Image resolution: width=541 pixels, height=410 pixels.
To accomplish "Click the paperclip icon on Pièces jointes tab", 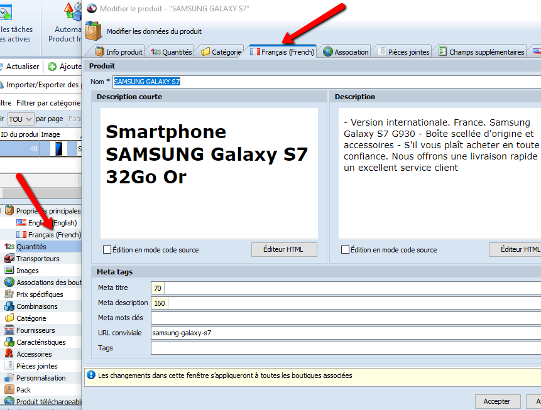I will (x=382, y=51).
